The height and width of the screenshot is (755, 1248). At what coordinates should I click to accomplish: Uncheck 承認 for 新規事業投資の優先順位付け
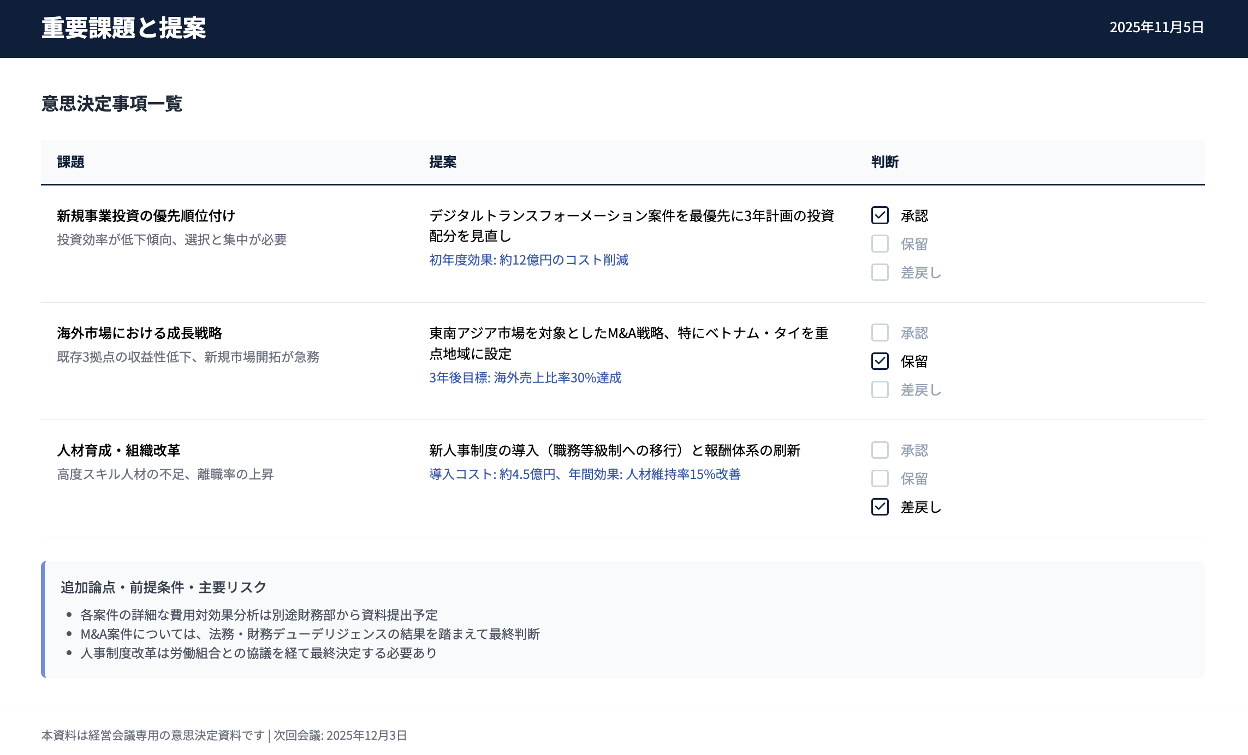879,216
